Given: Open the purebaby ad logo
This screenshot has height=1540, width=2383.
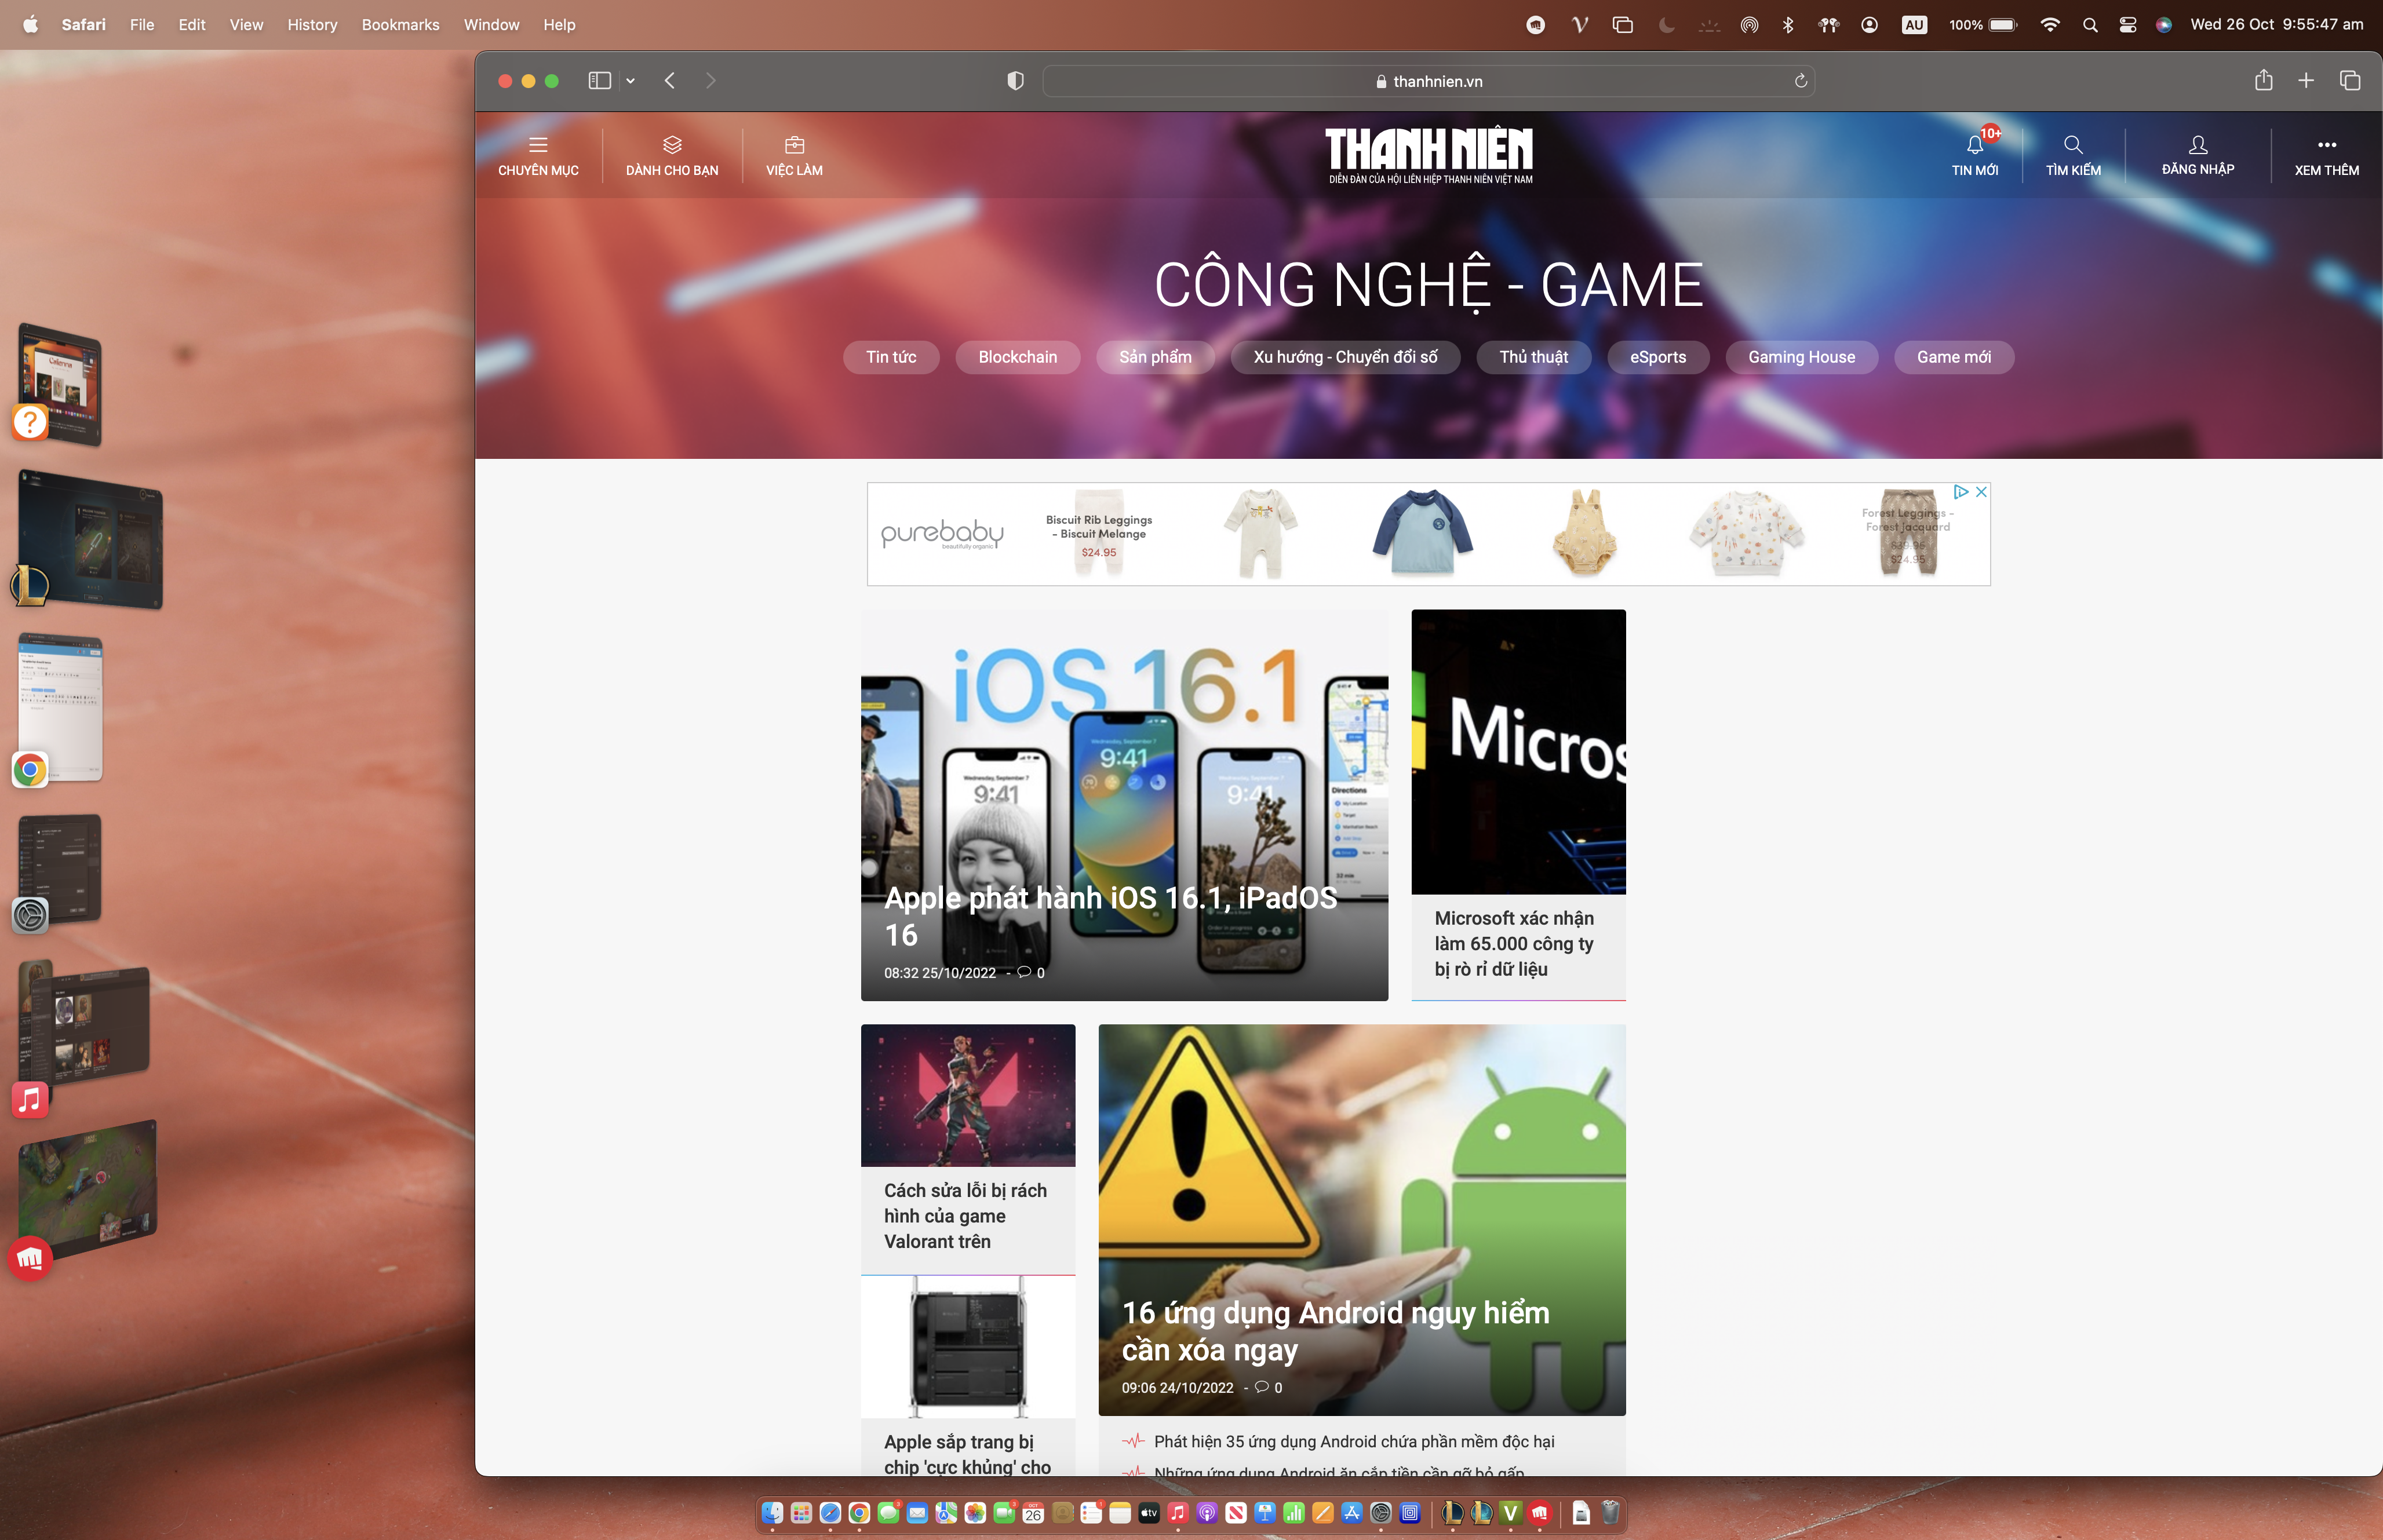Looking at the screenshot, I should tap(942, 534).
